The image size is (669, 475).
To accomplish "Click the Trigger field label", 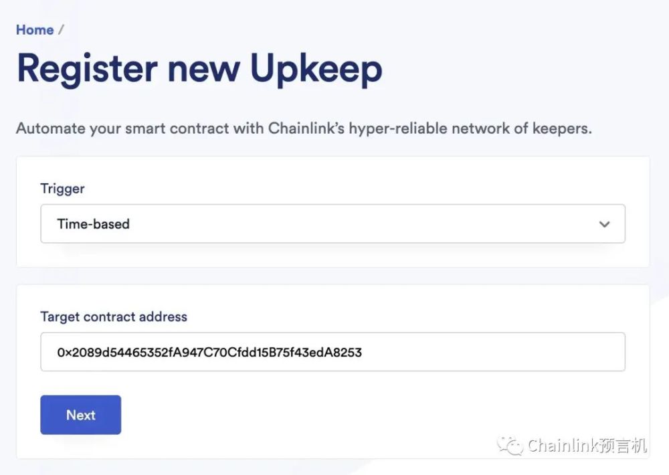I will [62, 189].
